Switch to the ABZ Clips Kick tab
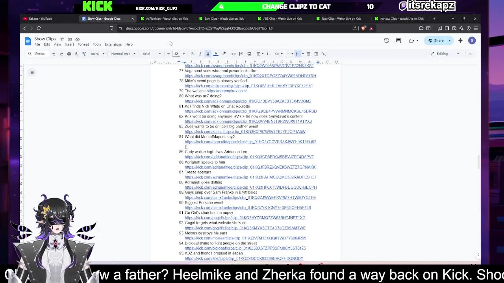504x283 pixels. click(282, 18)
